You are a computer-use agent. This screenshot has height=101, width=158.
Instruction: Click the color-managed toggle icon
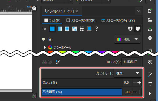[45, 62]
